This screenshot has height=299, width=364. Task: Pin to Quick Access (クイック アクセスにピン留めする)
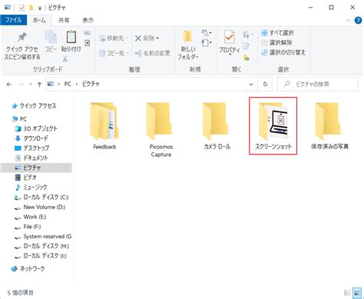coord(22,46)
